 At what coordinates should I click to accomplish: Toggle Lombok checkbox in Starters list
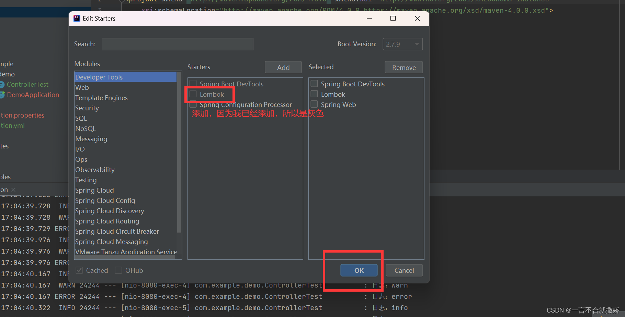193,94
